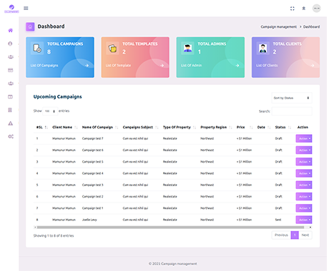Sort table by Type Of Property column
This screenshot has width=329, height=271.
pos(179,128)
